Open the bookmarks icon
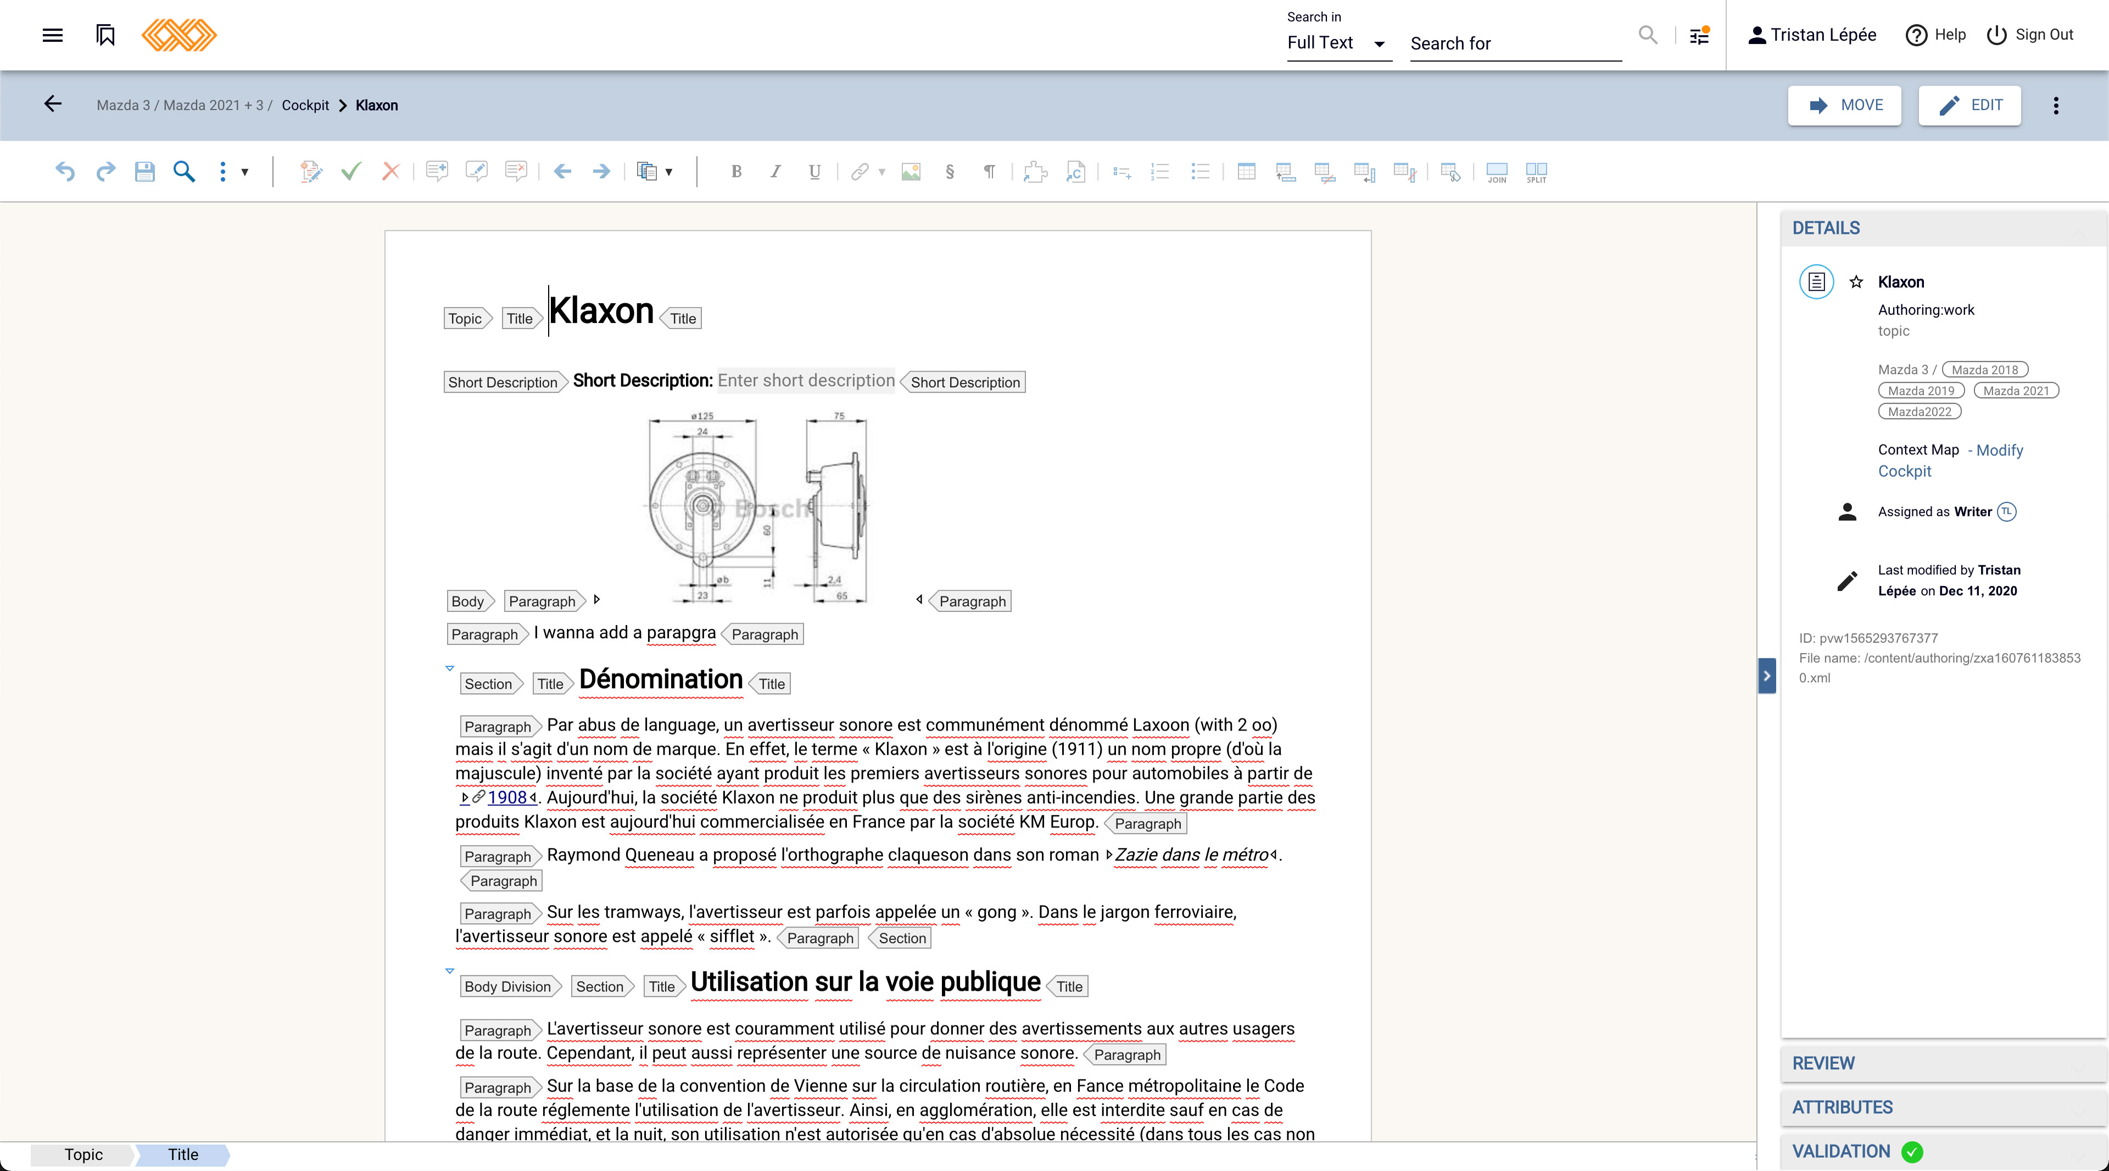Screen dimensions: 2109x1171 click(105, 35)
